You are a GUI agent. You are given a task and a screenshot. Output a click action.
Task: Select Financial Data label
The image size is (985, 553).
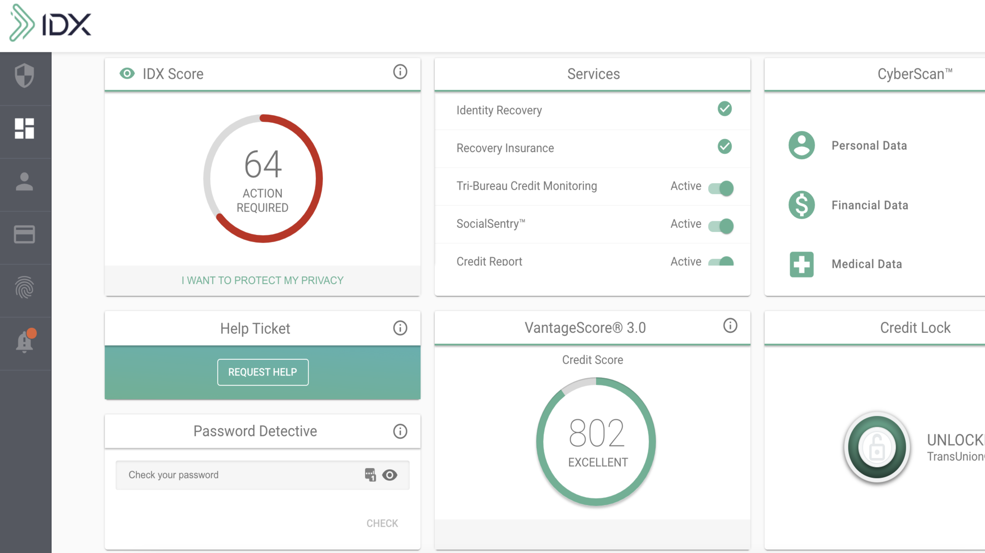[870, 205]
